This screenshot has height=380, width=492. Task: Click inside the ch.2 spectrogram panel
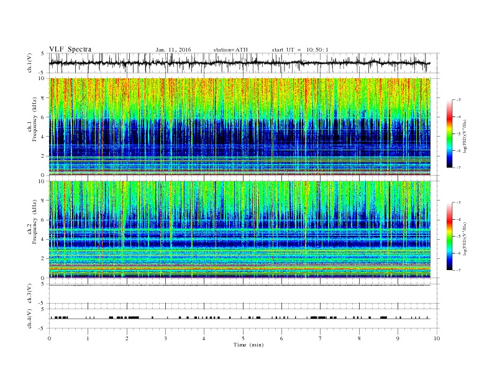pyautogui.click(x=240, y=230)
